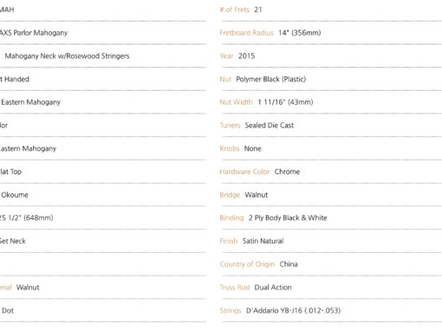Click the Polymer Black (Plastic) value

pyautogui.click(x=271, y=79)
